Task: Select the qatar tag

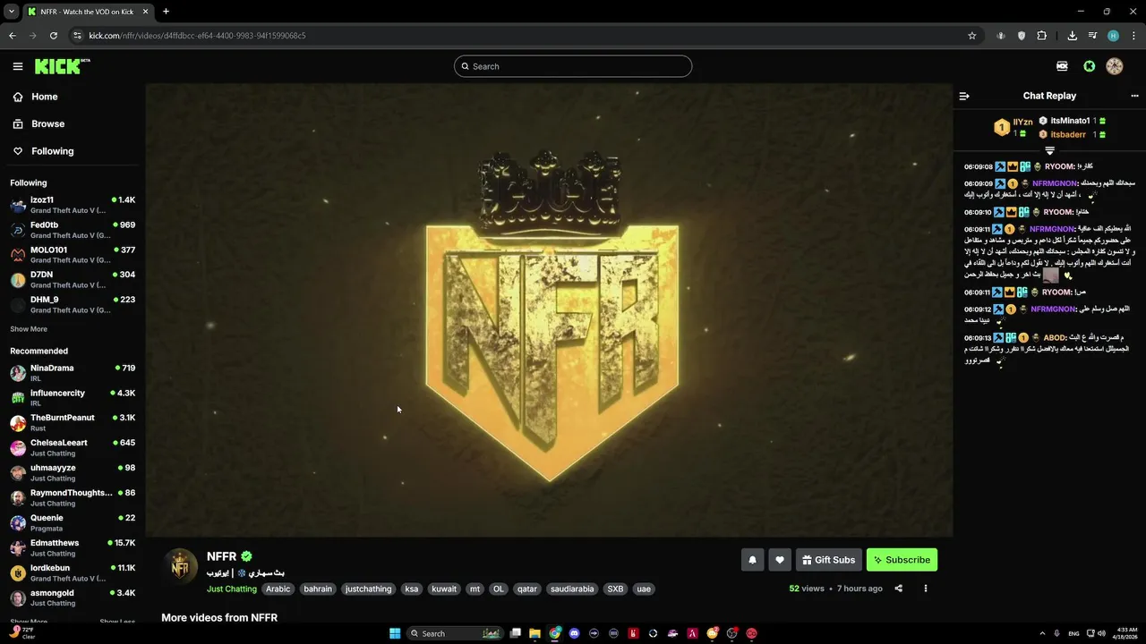Action: click(527, 589)
